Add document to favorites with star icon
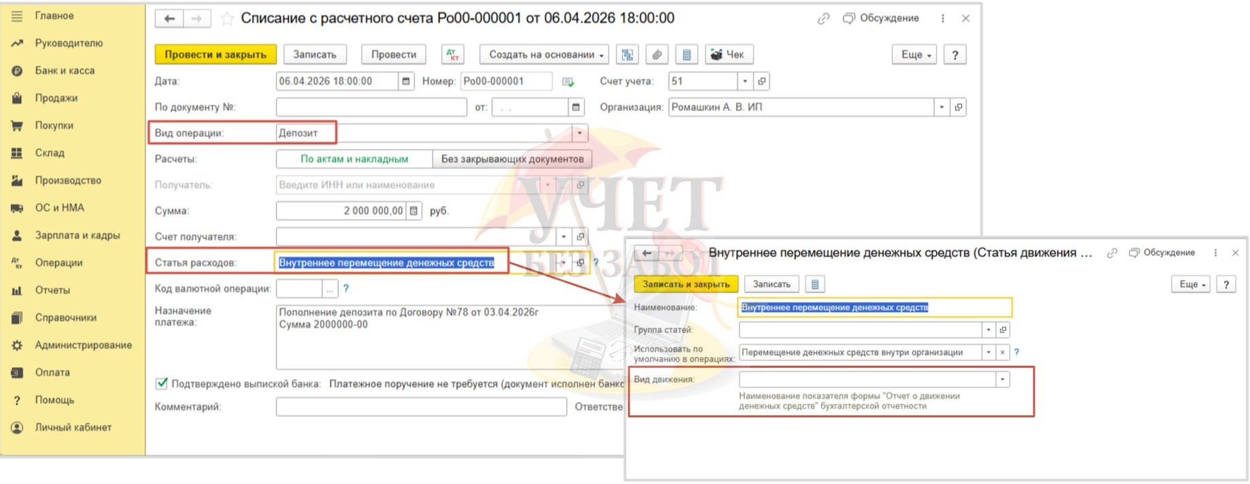This screenshot has height=484, width=1250. click(227, 18)
